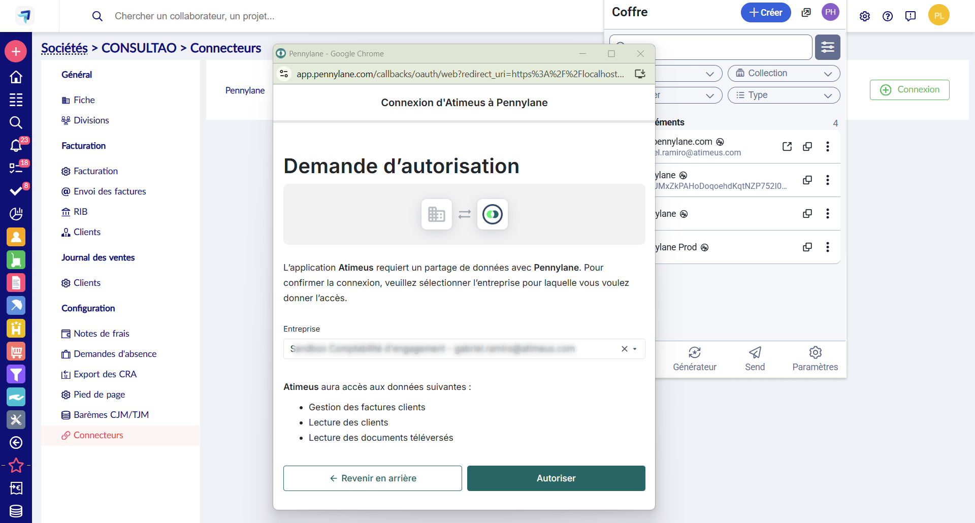Open the checkmark icon with badge 8
The height and width of the screenshot is (523, 975).
[17, 190]
